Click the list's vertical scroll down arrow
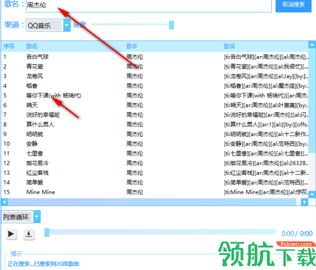316x270 pixels. pos(312,194)
